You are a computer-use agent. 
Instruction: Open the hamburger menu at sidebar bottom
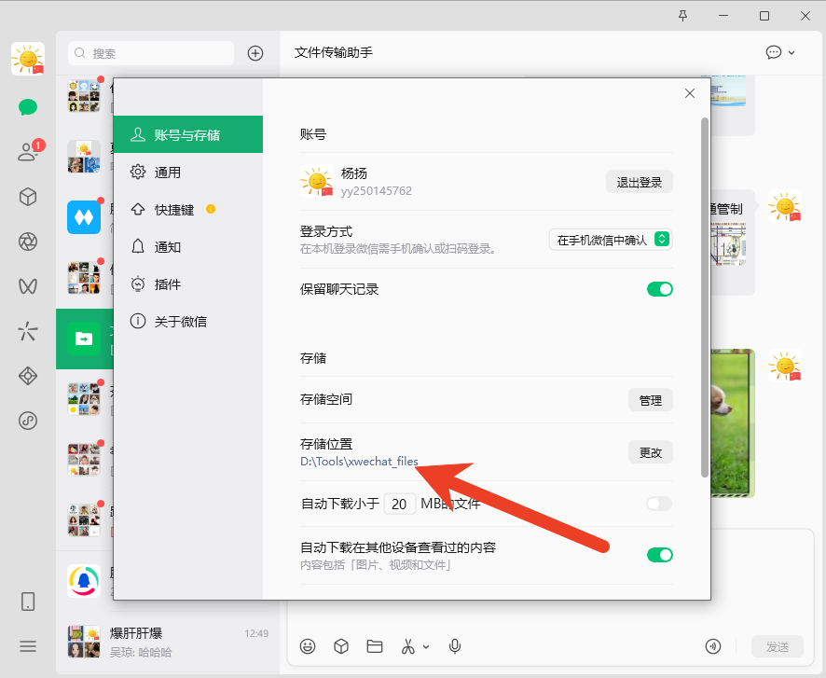pyautogui.click(x=28, y=646)
